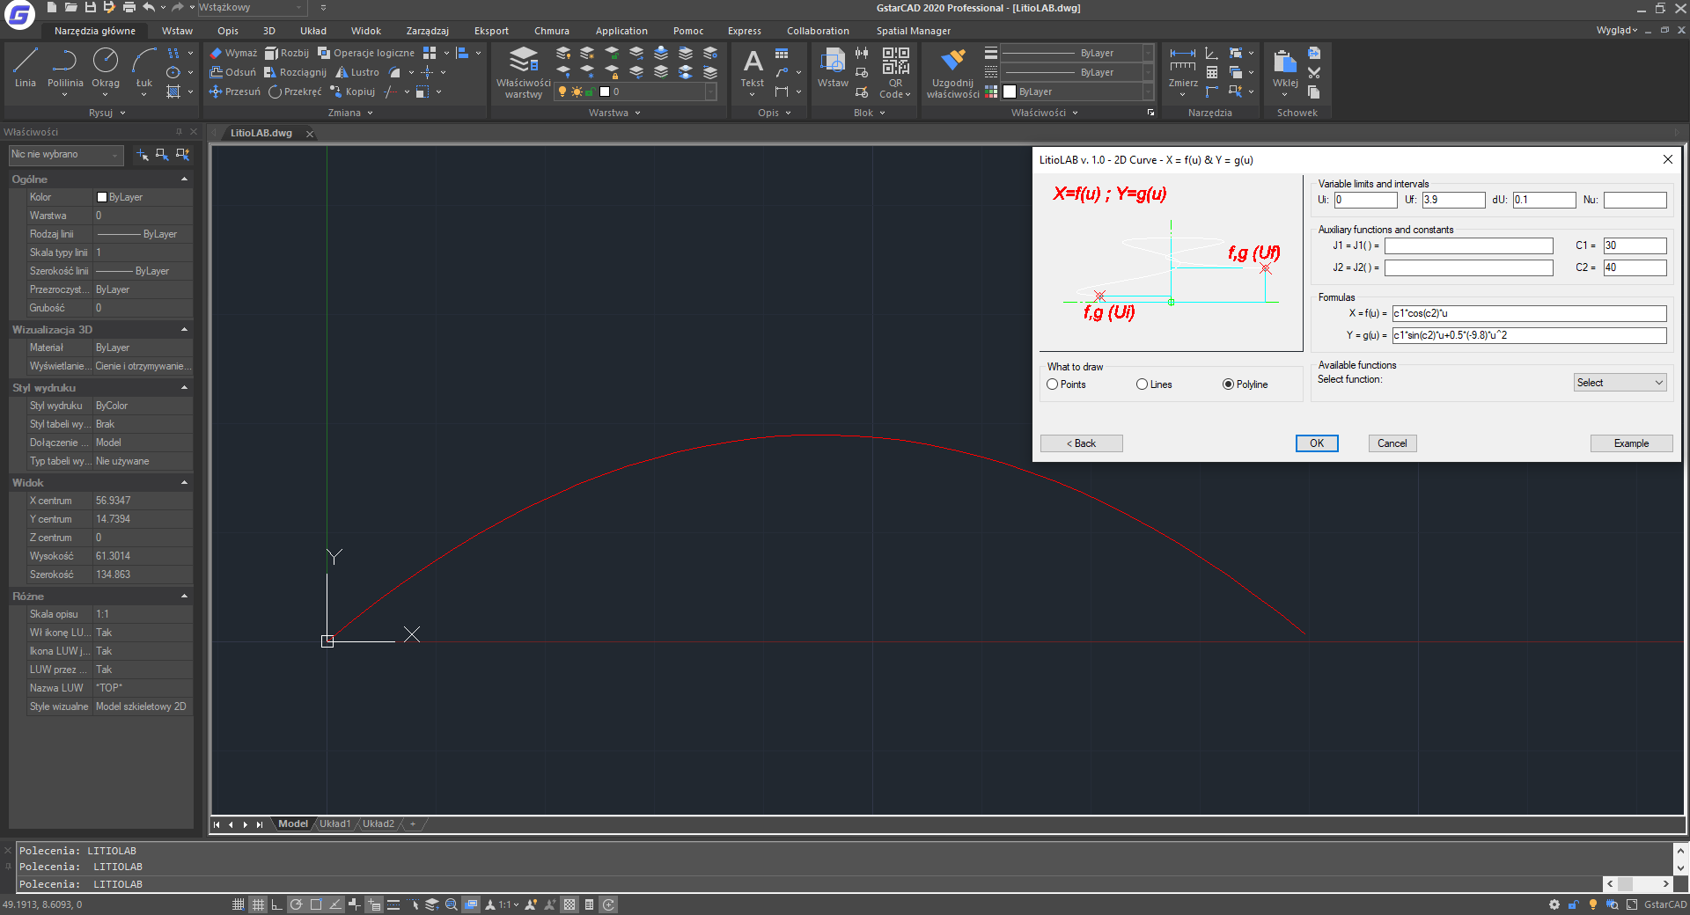Toggle object snap in status bar
The width and height of the screenshot is (1690, 915).
[316, 904]
